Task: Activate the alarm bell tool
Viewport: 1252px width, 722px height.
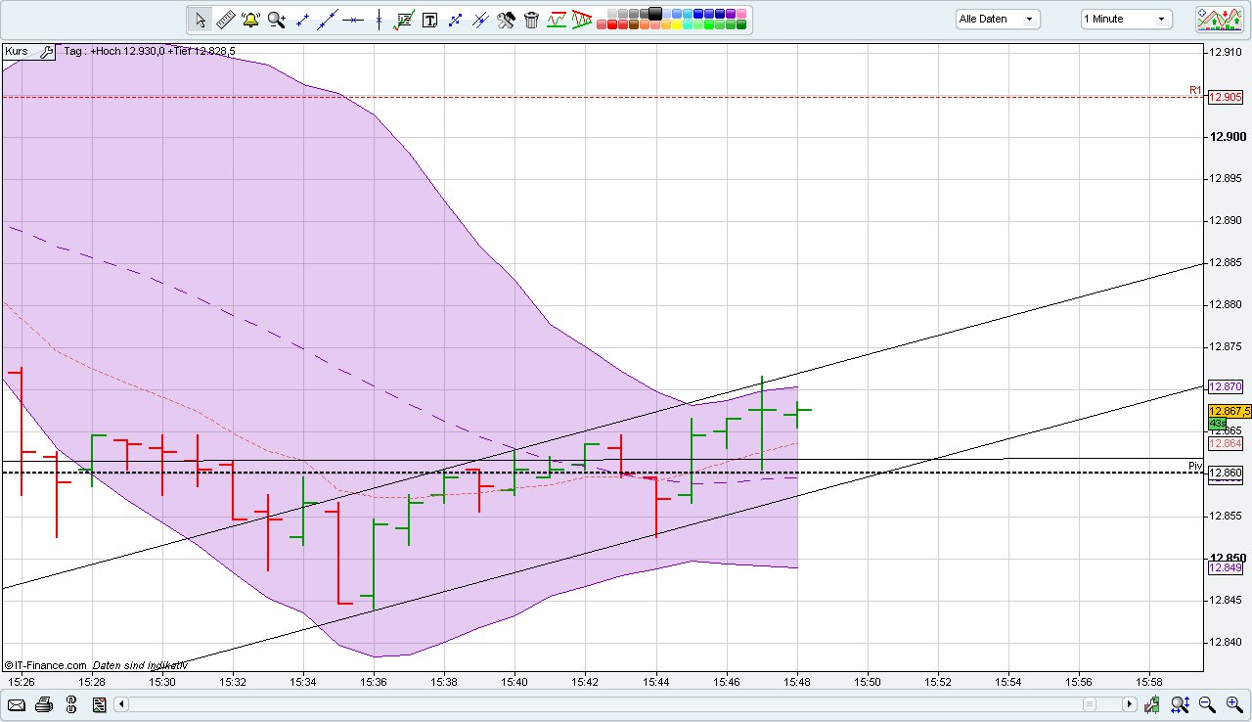Action: click(250, 20)
